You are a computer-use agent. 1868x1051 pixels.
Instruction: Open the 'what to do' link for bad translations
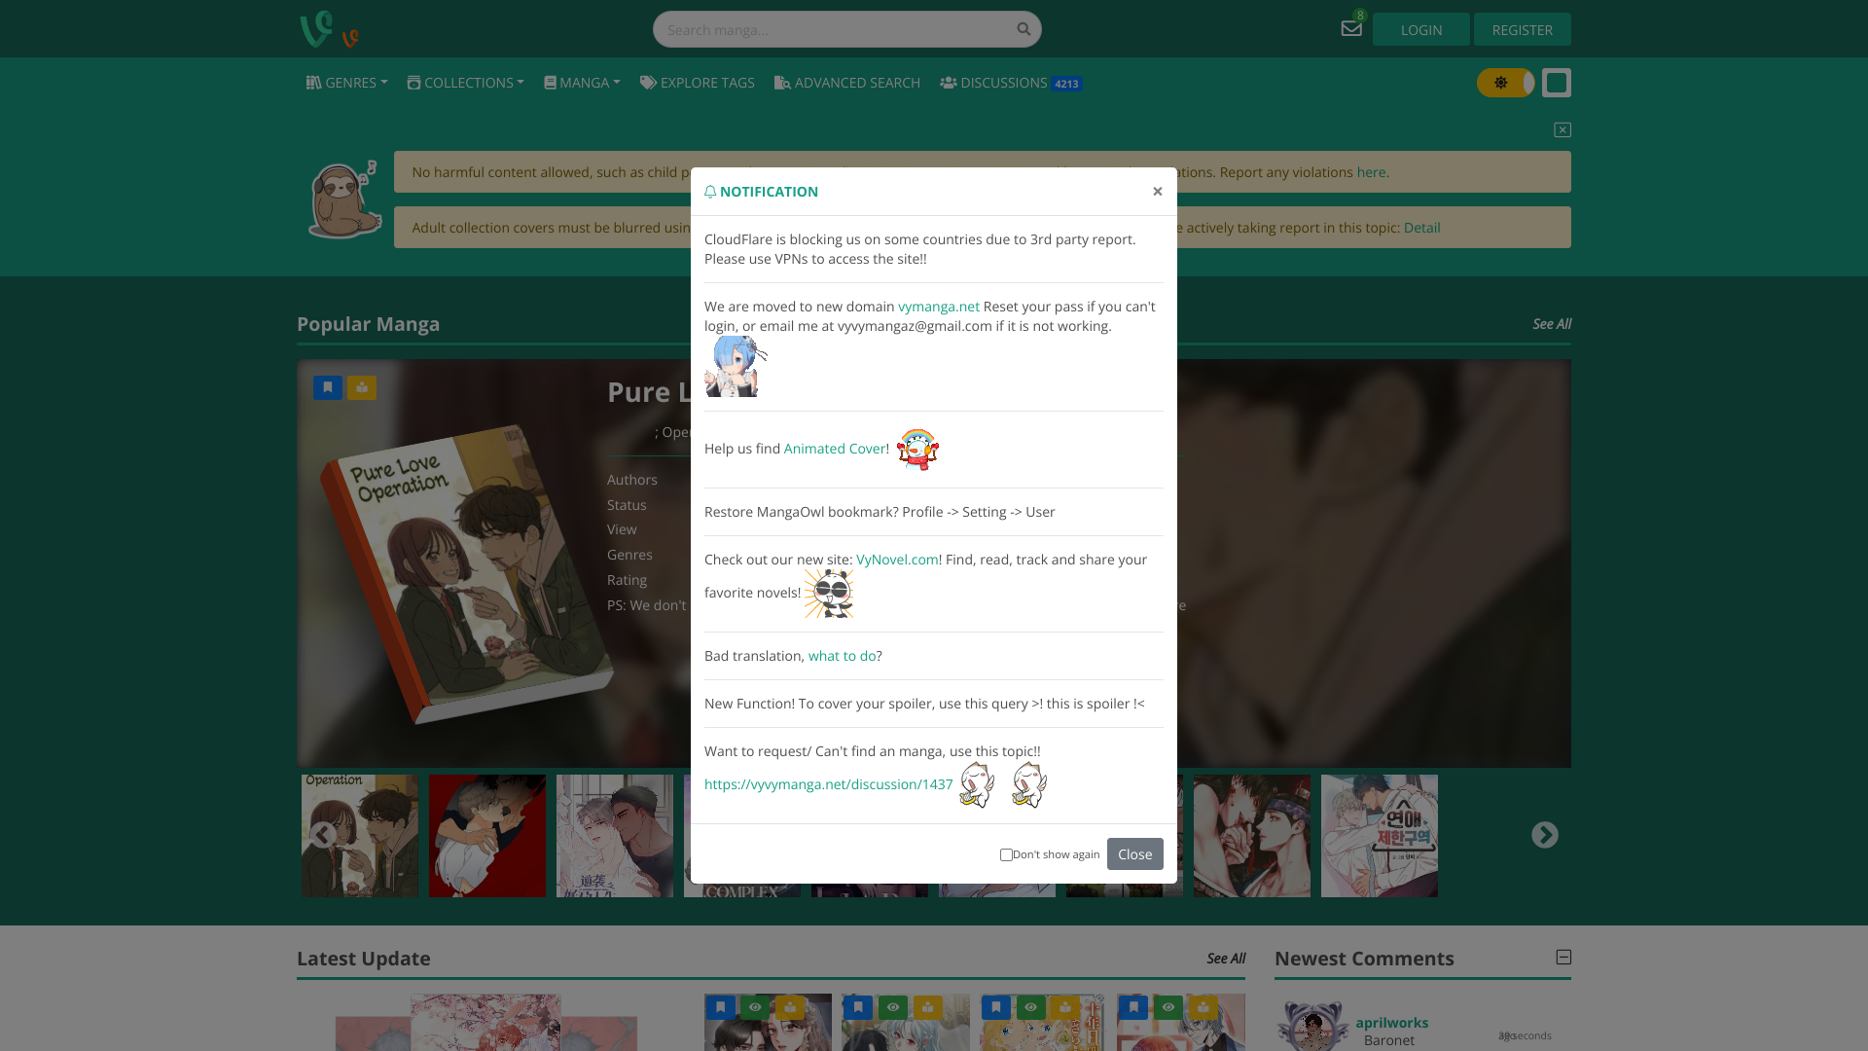[x=843, y=656]
